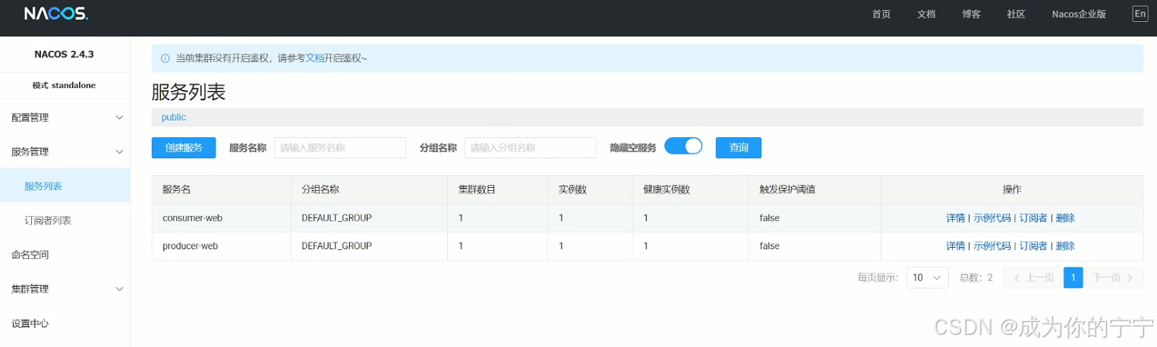This screenshot has width=1157, height=347.
Task: Open 博客 in the top navigation
Action: pos(971,14)
